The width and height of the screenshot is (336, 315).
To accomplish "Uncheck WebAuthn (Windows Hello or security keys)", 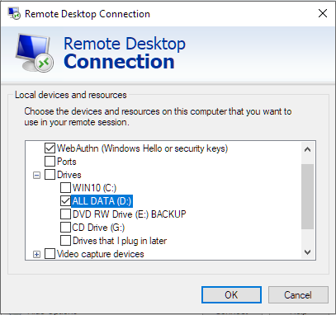I will pyautogui.click(x=50, y=148).
